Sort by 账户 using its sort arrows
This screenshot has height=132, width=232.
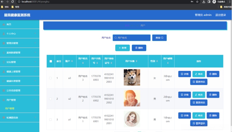72,61
